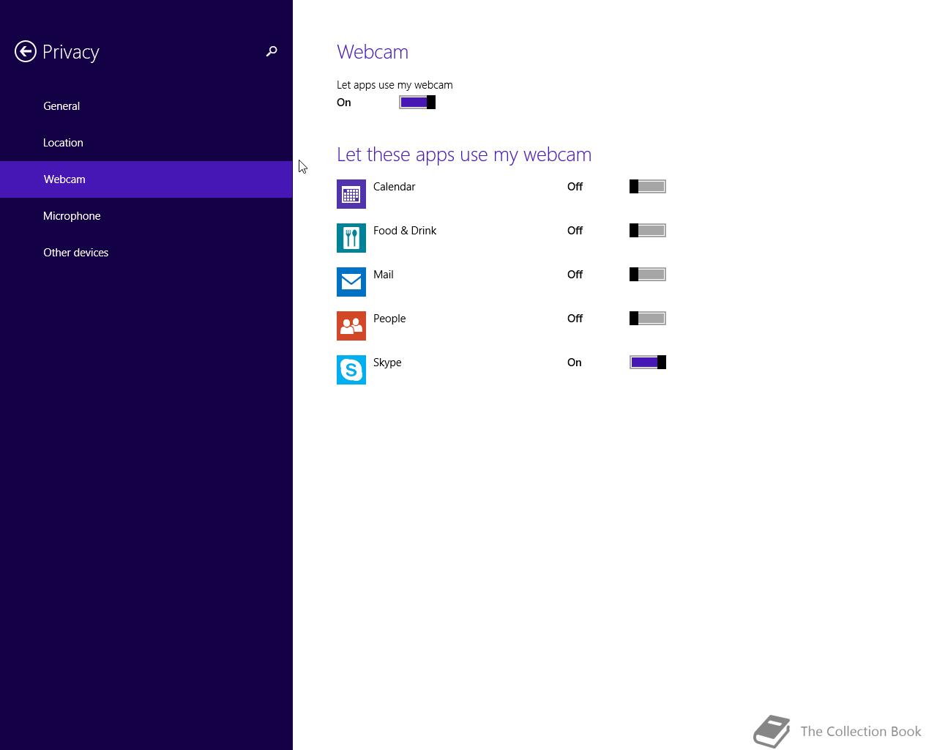
Task: Click the Webcam page heading
Action: 373,52
